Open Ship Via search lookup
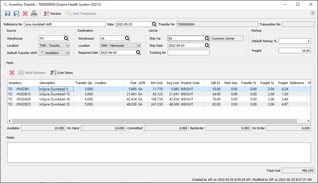Viewport: 318px width, 183px height. point(207,38)
